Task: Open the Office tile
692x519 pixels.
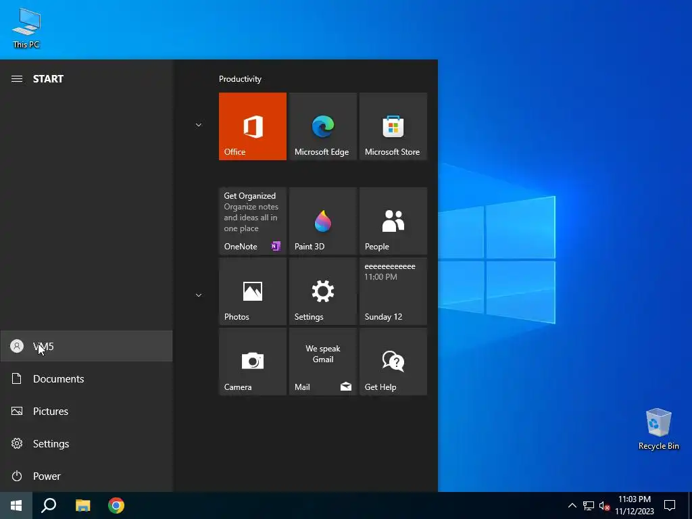Action: (253, 126)
